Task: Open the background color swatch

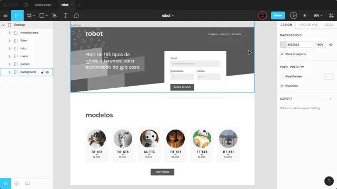Action: tap(283, 45)
